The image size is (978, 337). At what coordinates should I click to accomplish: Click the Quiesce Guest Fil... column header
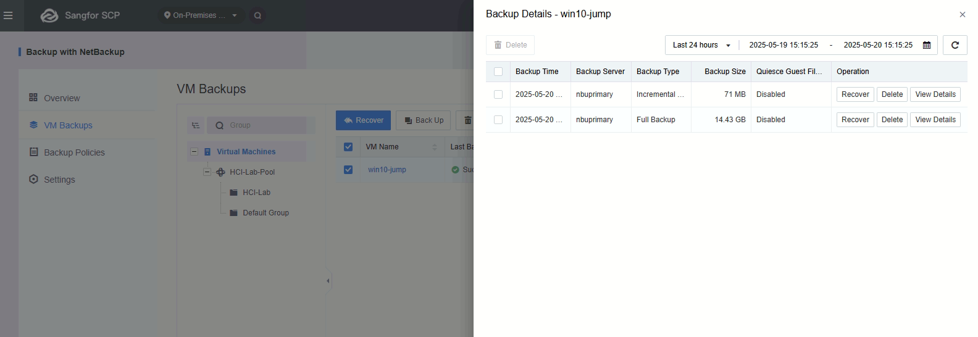[791, 72]
